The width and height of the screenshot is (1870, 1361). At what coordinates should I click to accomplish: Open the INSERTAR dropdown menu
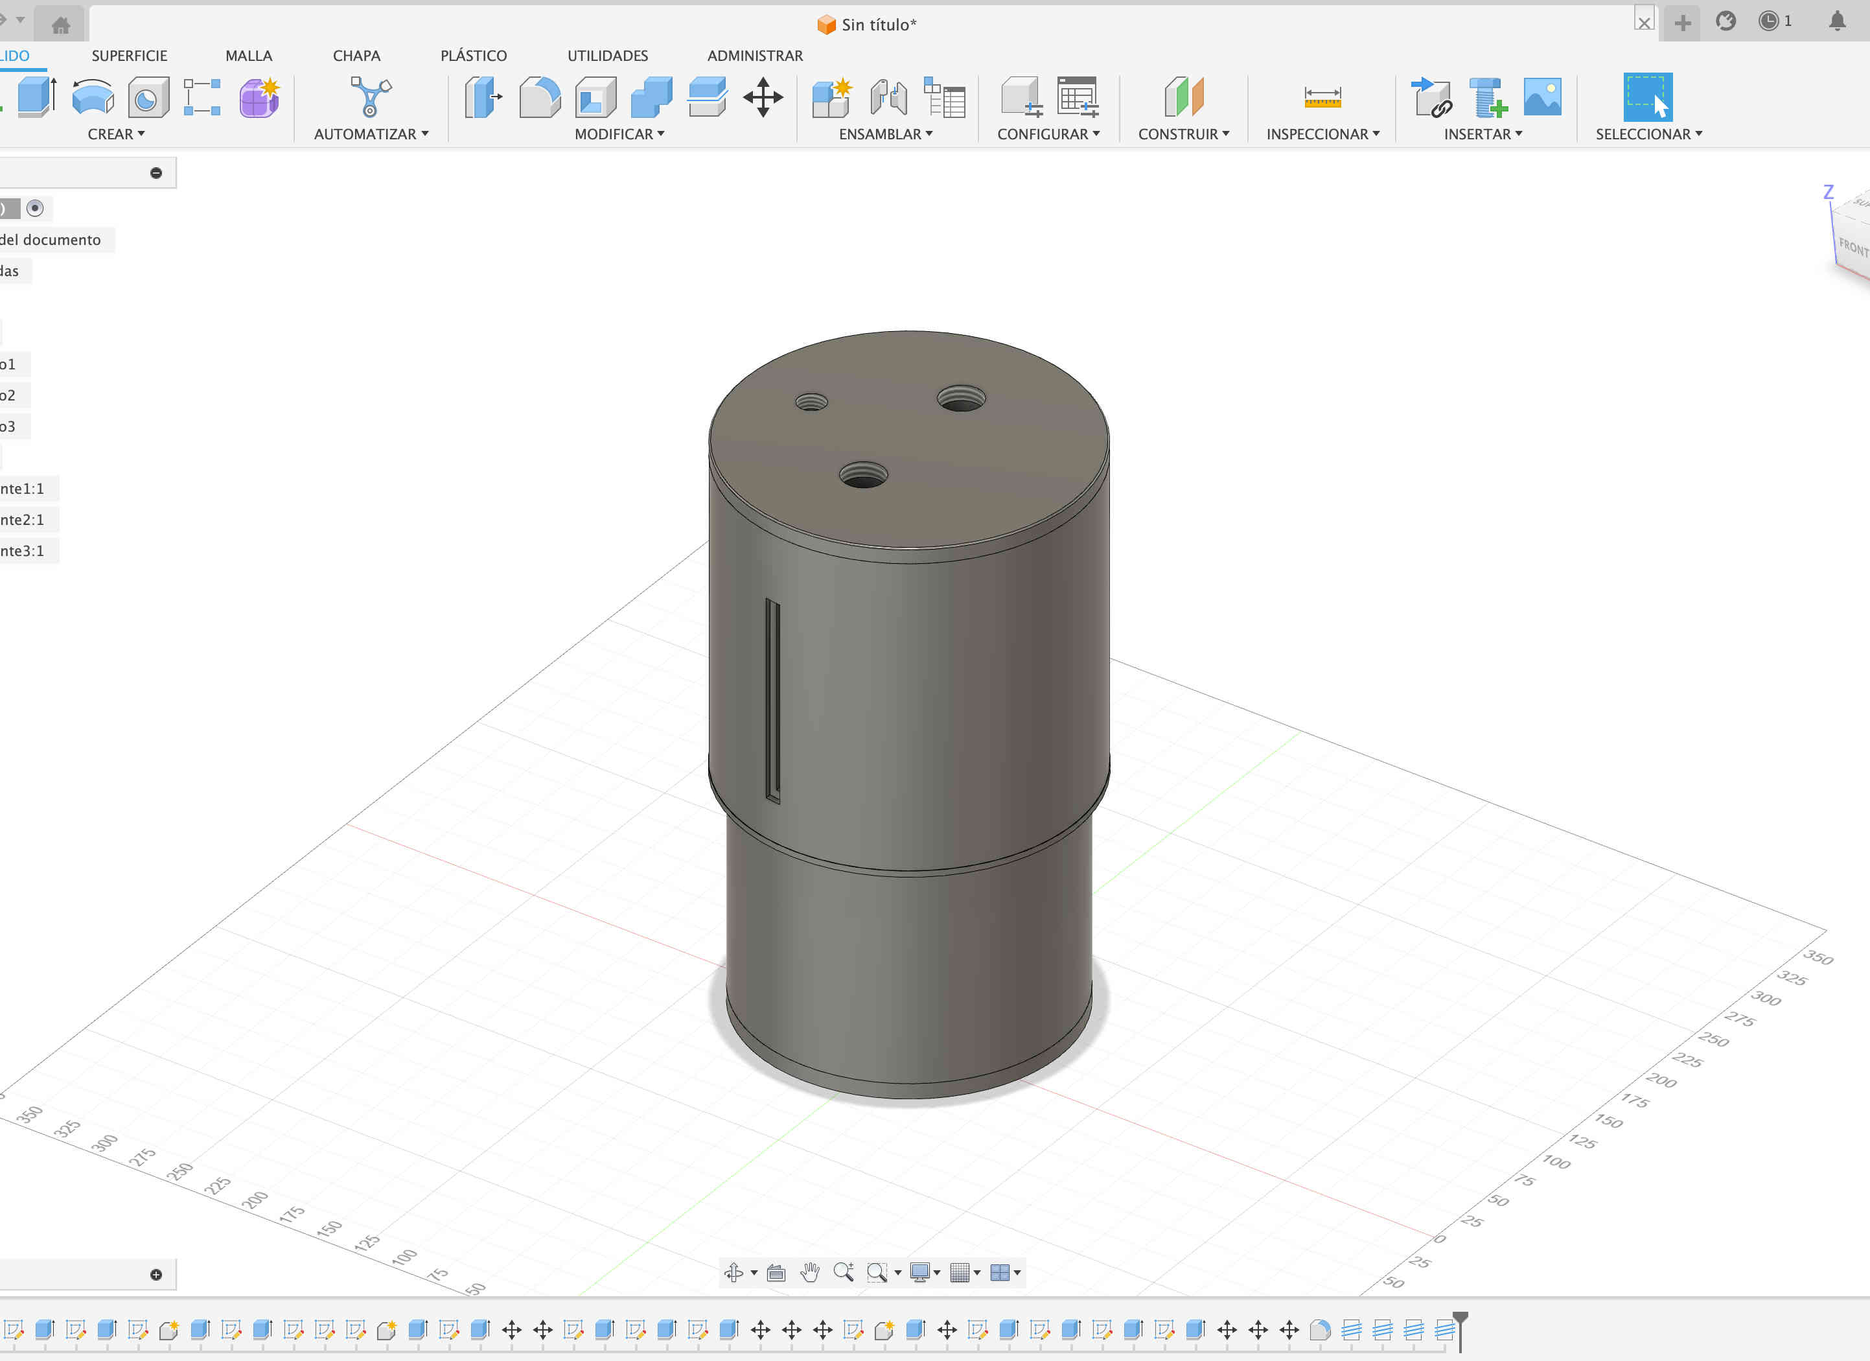pyautogui.click(x=1483, y=134)
